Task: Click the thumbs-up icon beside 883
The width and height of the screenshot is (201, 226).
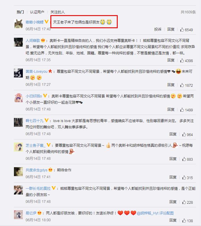Action: click(184, 159)
